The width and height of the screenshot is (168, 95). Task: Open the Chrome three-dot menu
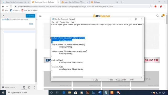(165, 6)
